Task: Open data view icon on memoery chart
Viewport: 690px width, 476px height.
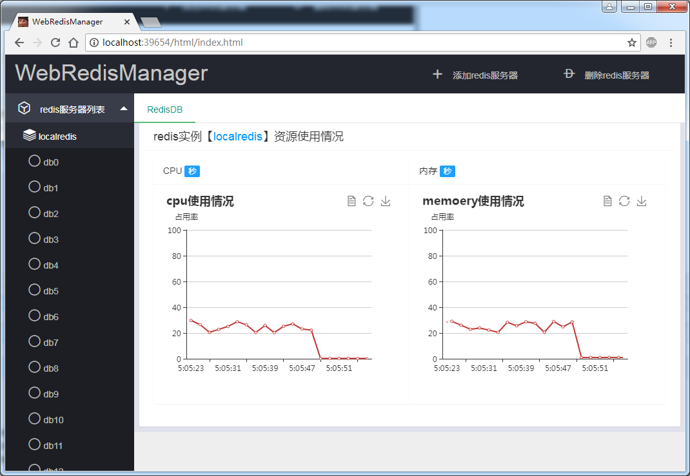Action: click(x=607, y=201)
